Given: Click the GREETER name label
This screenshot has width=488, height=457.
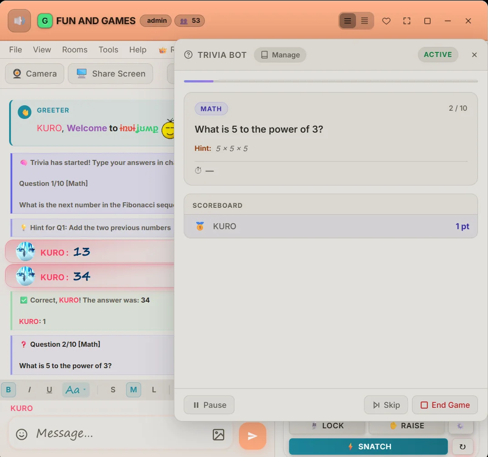Looking at the screenshot, I should point(53,110).
